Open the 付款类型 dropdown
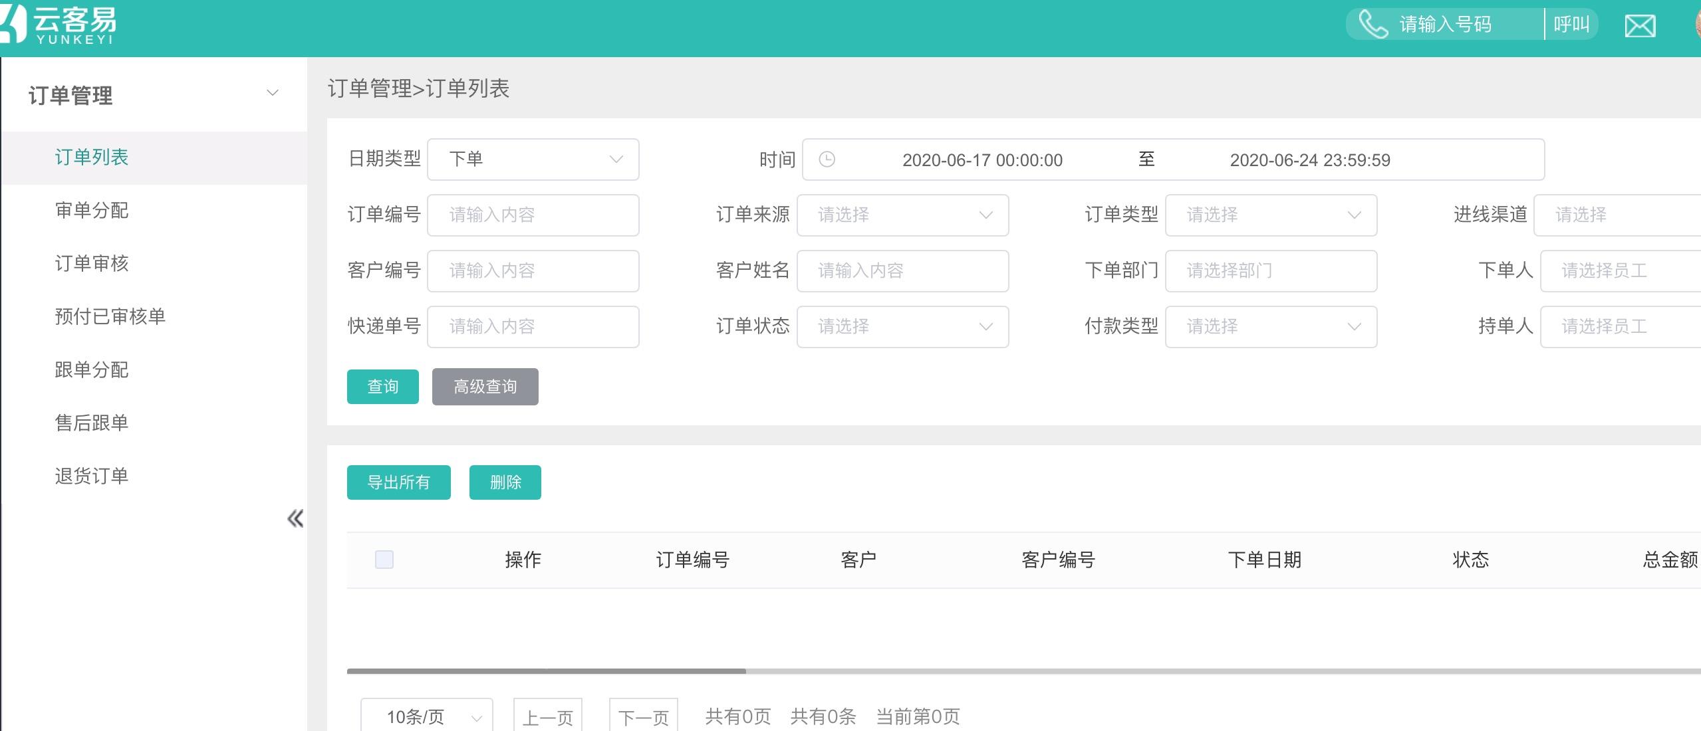The image size is (1701, 731). coord(1271,327)
